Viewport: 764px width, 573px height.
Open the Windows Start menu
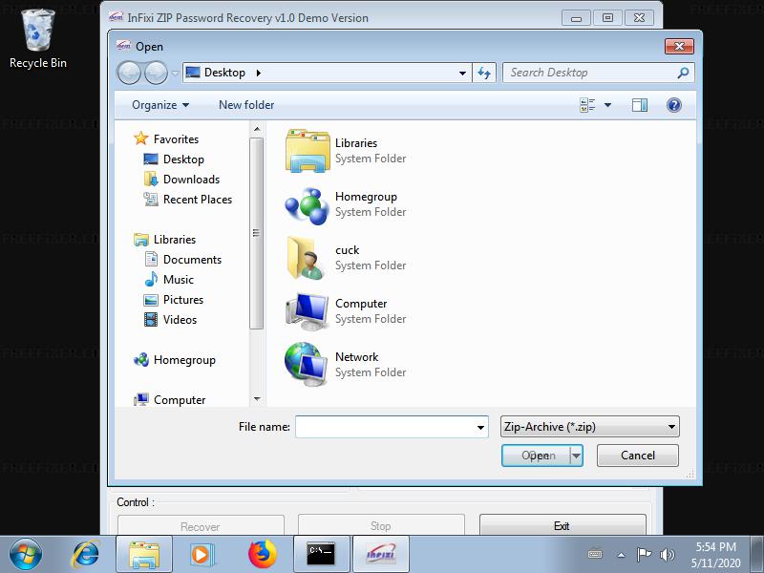(x=26, y=555)
